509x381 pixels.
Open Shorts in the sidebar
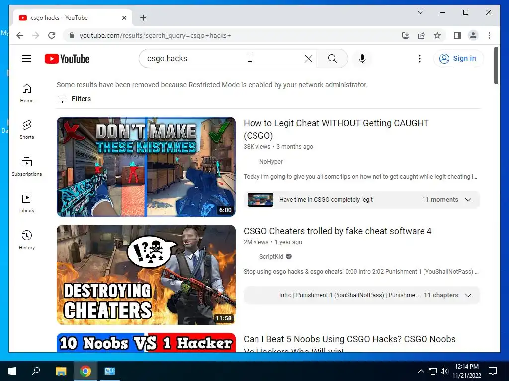[27, 129]
